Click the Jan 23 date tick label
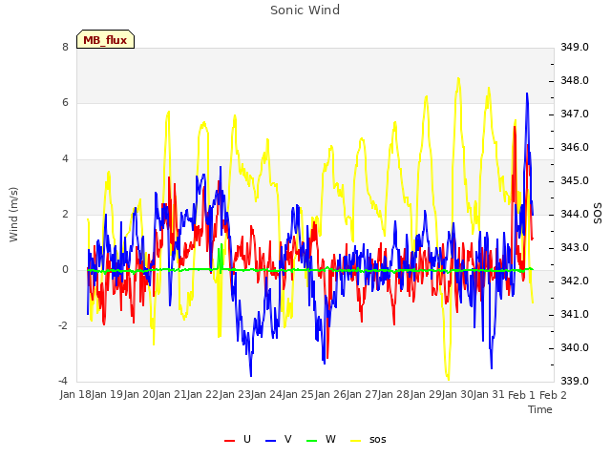The image size is (611, 458). pos(235,395)
